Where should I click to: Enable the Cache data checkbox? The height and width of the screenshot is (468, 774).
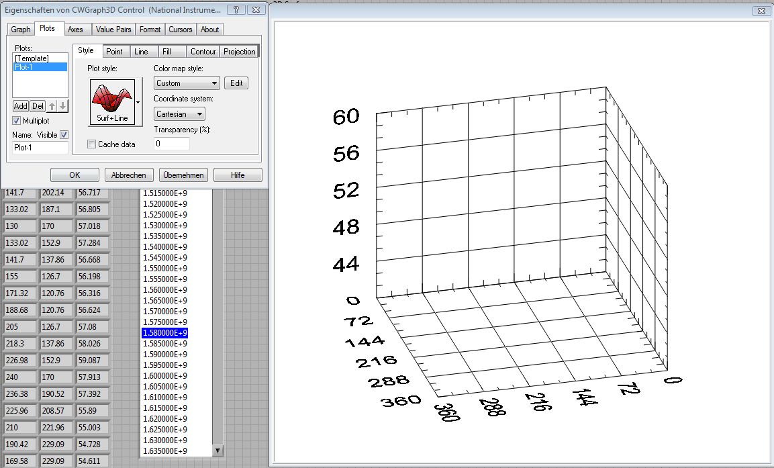(x=92, y=144)
